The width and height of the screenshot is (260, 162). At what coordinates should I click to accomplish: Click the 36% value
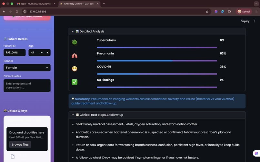click(223, 67)
